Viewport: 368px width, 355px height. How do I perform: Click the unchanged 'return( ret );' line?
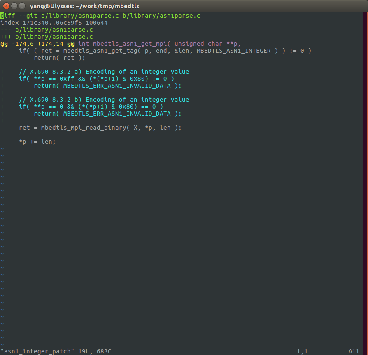[x=59, y=58]
